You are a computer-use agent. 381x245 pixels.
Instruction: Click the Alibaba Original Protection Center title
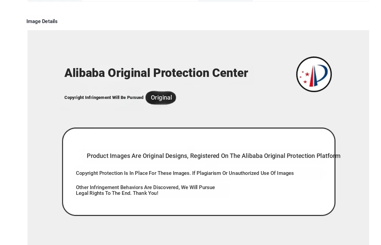pyautogui.click(x=156, y=73)
